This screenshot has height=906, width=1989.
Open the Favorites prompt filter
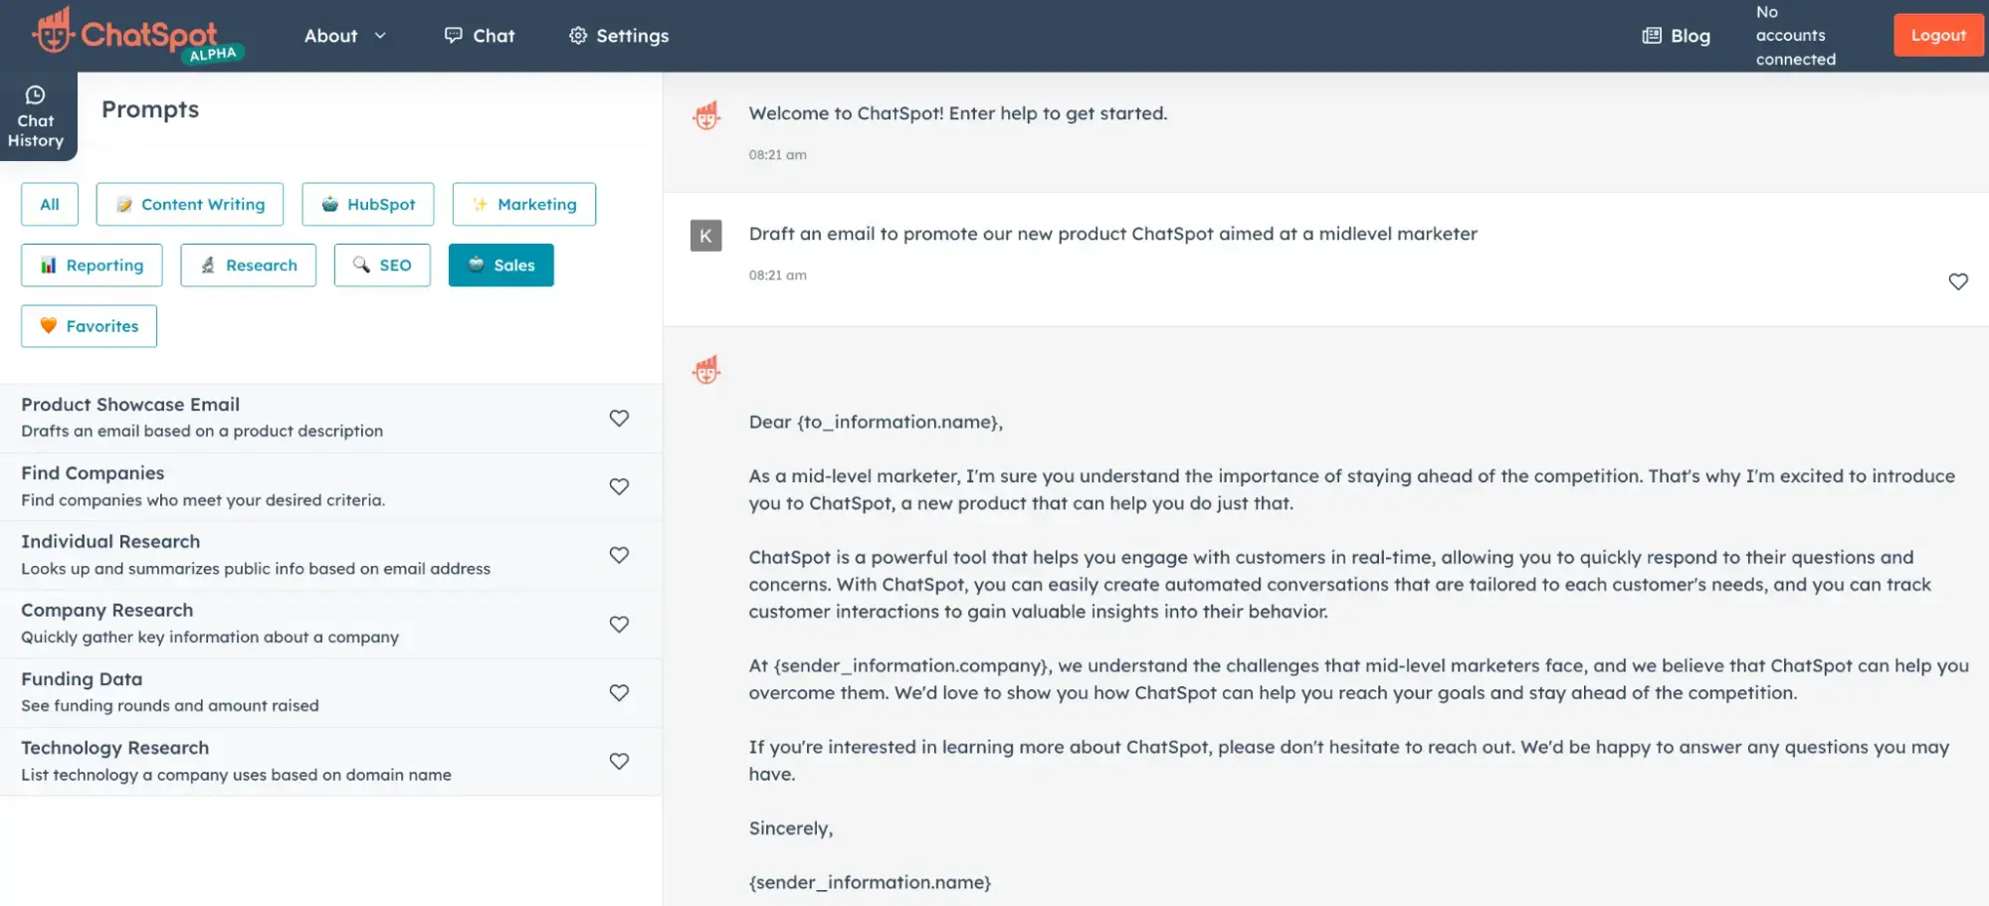[89, 325]
